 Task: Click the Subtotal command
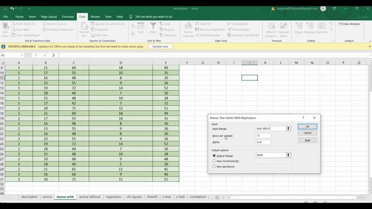pyautogui.click(x=321, y=28)
